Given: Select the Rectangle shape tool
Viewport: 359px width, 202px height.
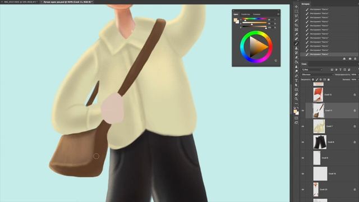Looking at the screenshot, I should [296, 90].
